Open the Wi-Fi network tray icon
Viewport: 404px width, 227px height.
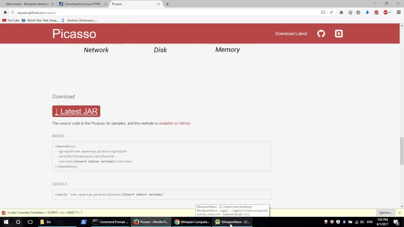(x=356, y=222)
